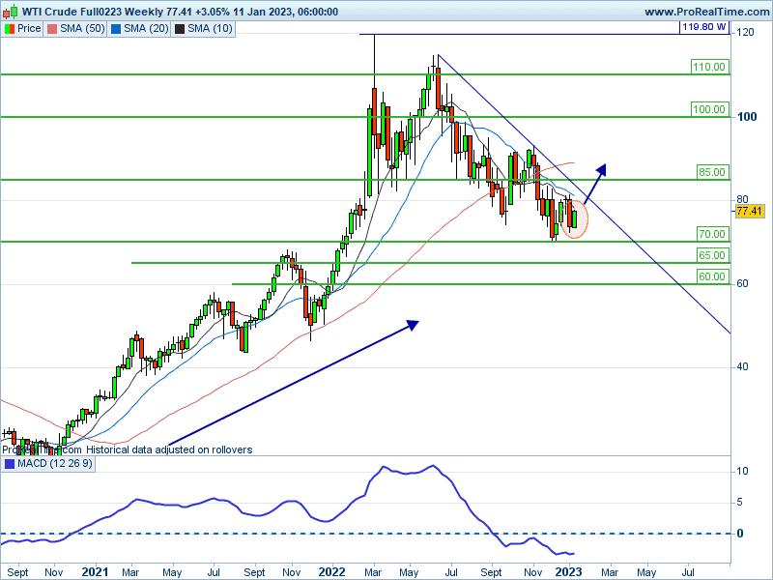Click the SMA (50) red color swatch

point(53,29)
